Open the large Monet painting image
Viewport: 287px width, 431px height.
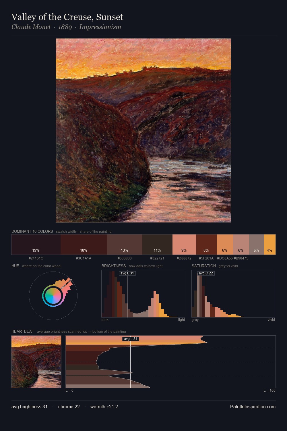[143, 130]
